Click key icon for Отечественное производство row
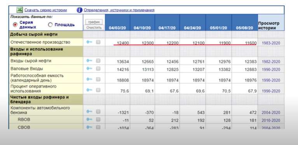This screenshot has height=145, width=298. click(x=89, y=42)
